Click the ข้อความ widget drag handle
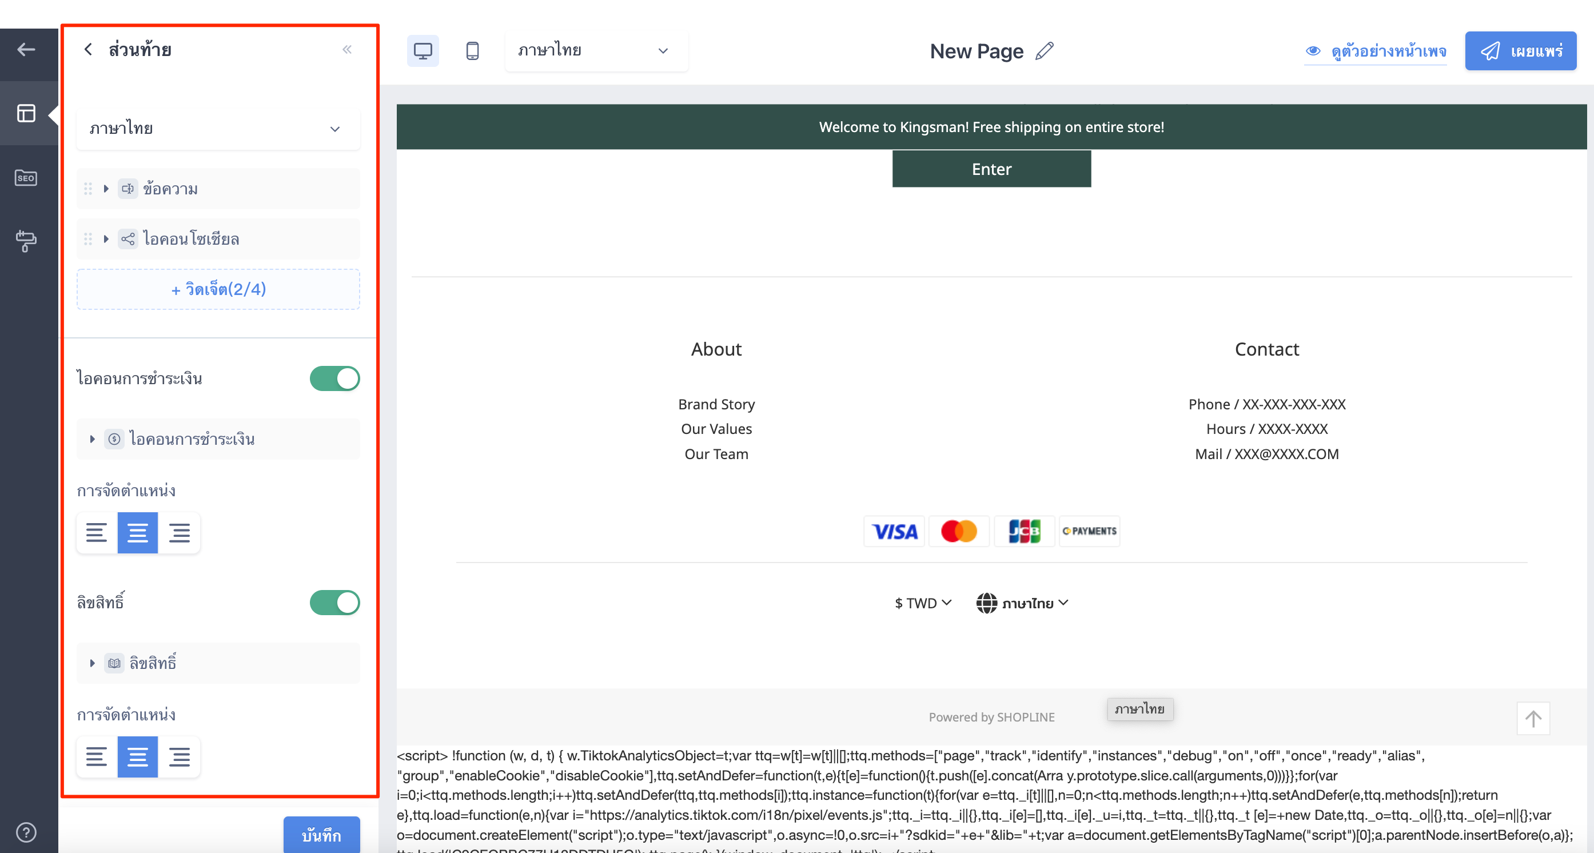The width and height of the screenshot is (1594, 853). [x=88, y=189]
